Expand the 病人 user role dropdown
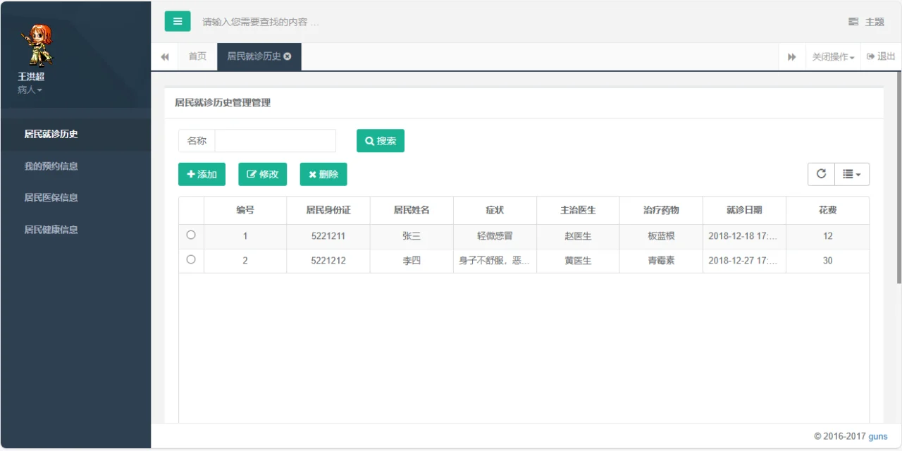This screenshot has width=902, height=451. coord(30,90)
